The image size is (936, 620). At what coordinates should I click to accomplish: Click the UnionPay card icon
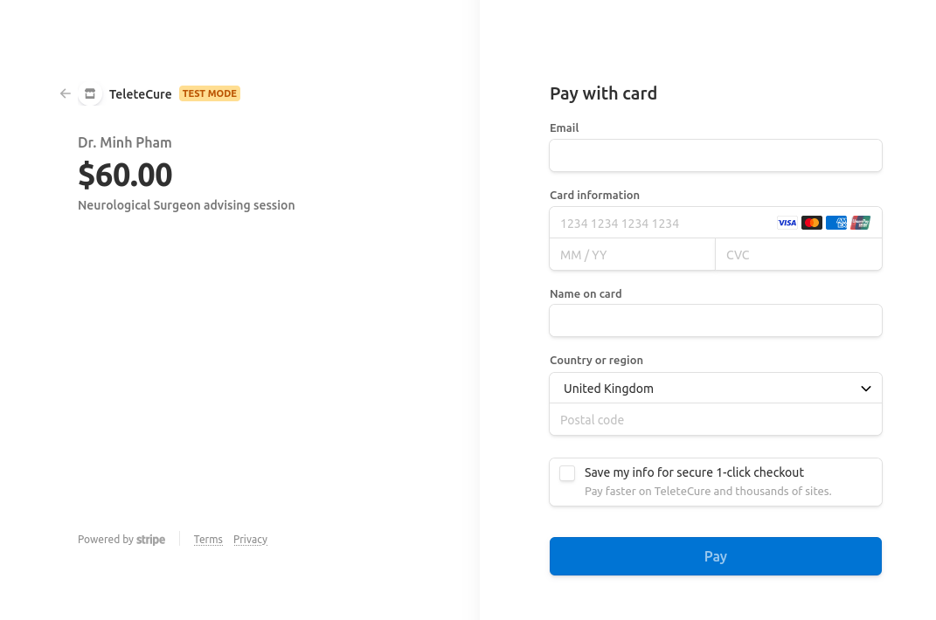[860, 223]
